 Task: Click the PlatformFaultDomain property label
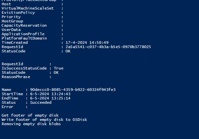24,38
